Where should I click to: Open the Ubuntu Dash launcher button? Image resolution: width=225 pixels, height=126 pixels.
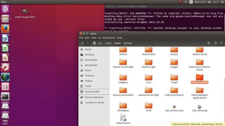5,9
